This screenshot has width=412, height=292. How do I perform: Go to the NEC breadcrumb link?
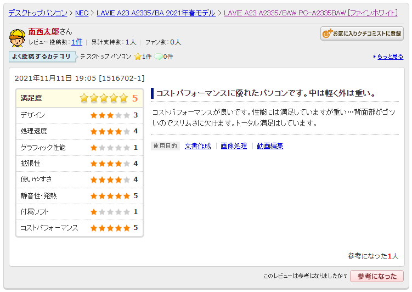tap(82, 13)
